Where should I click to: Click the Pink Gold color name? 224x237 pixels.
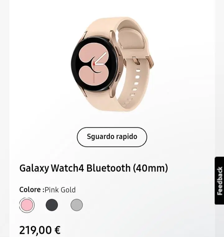(60, 190)
